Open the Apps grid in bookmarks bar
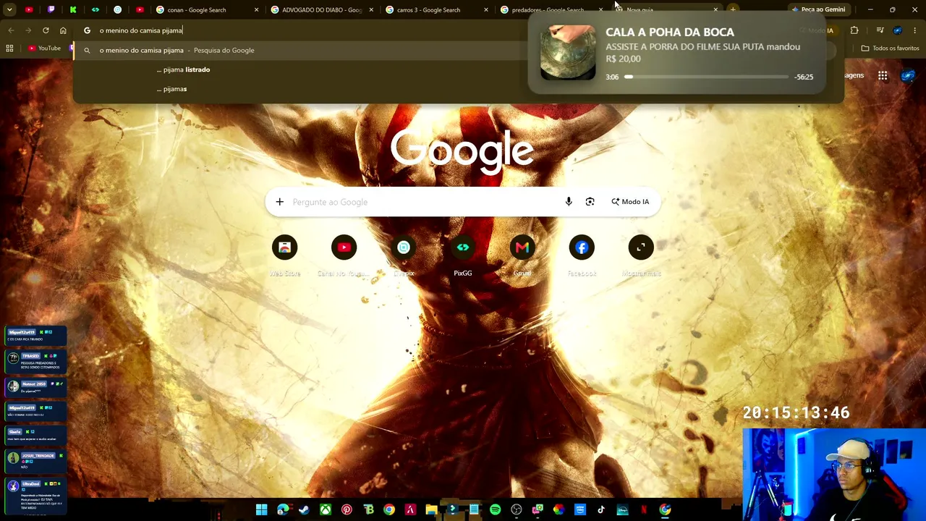The height and width of the screenshot is (521, 926). tap(9, 48)
